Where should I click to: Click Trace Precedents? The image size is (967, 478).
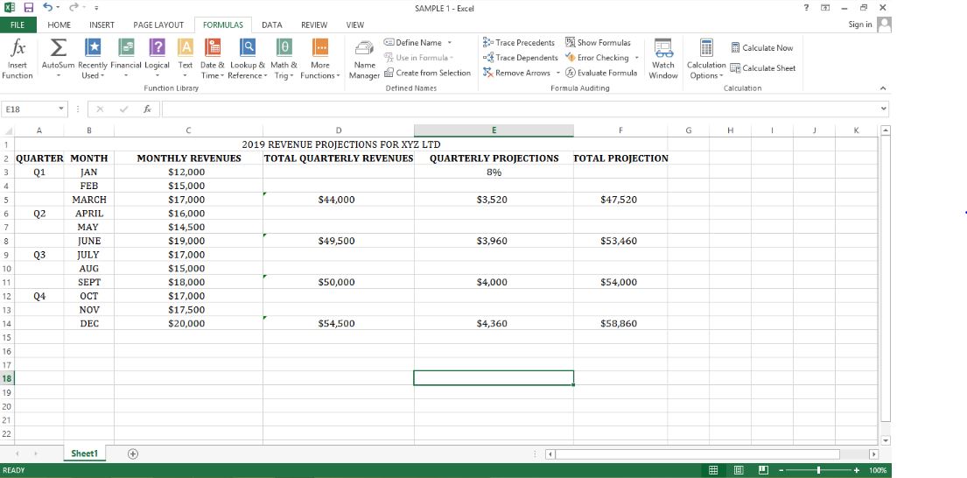[519, 43]
